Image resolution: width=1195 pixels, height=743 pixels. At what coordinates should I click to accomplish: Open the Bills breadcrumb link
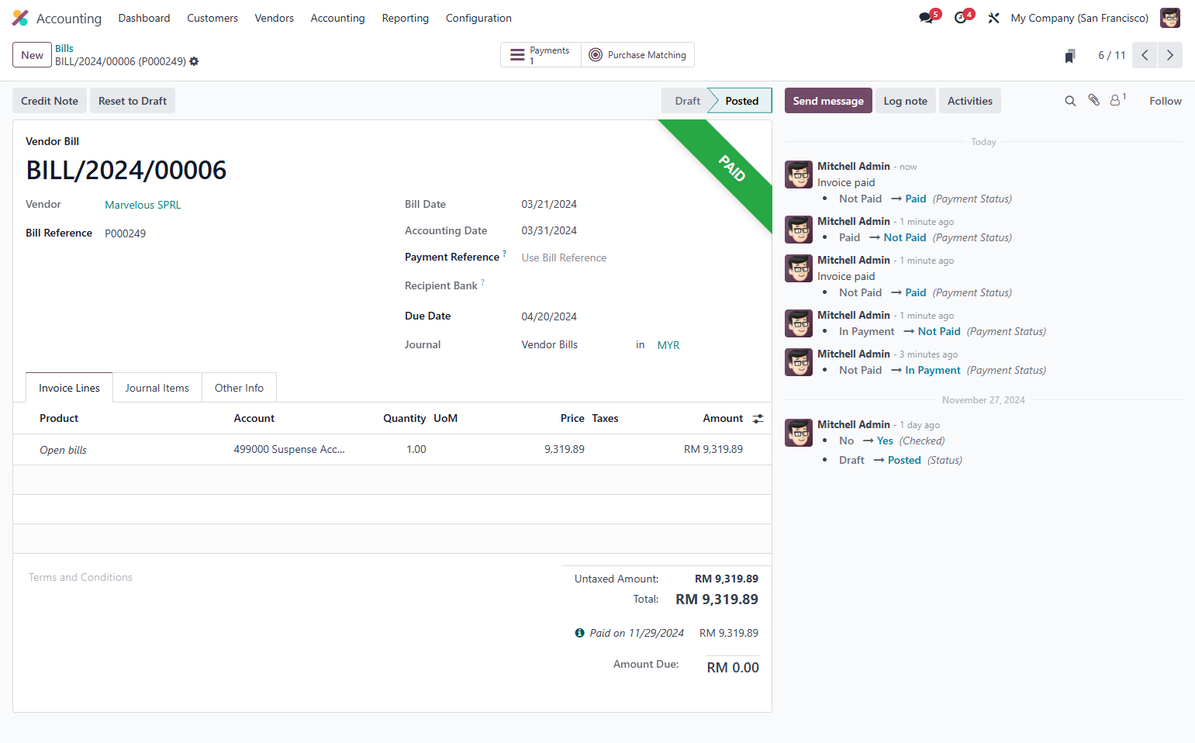click(64, 48)
